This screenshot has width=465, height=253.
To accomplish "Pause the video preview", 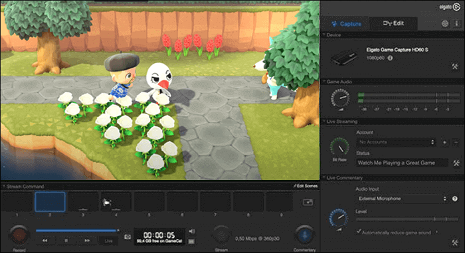I will [x=66, y=240].
